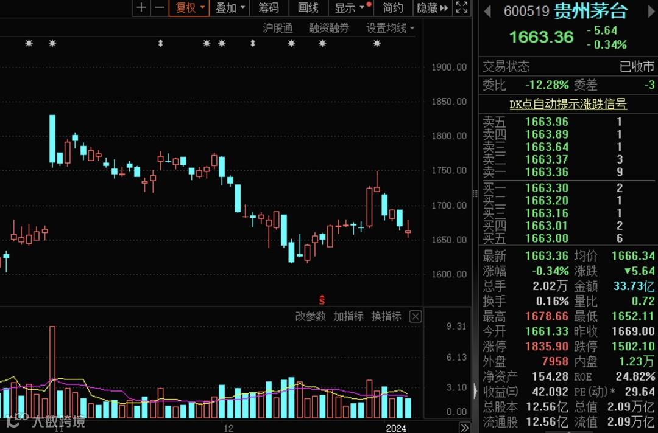
Task: Click the 换手 value 0.16%
Action: pos(552,301)
